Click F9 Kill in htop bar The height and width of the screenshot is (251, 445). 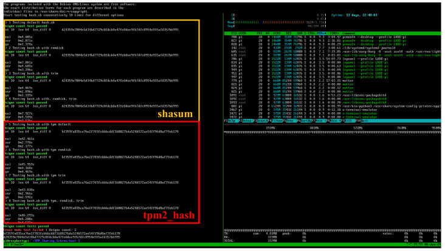(348, 121)
